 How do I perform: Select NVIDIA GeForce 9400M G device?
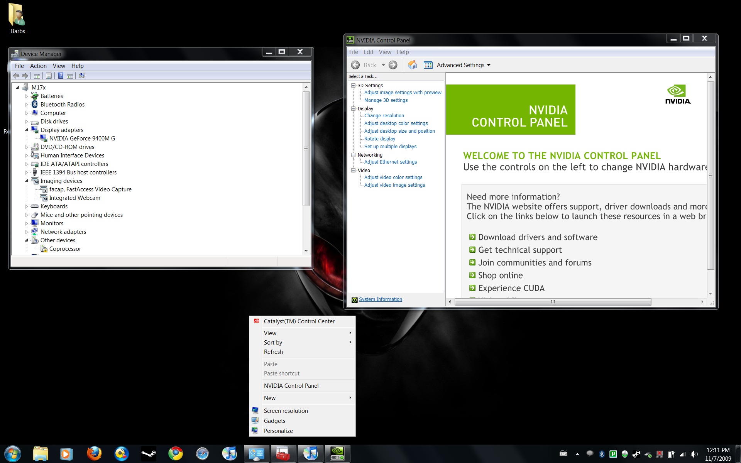82,139
